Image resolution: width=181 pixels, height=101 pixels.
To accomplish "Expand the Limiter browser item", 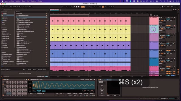I will 16,14.
